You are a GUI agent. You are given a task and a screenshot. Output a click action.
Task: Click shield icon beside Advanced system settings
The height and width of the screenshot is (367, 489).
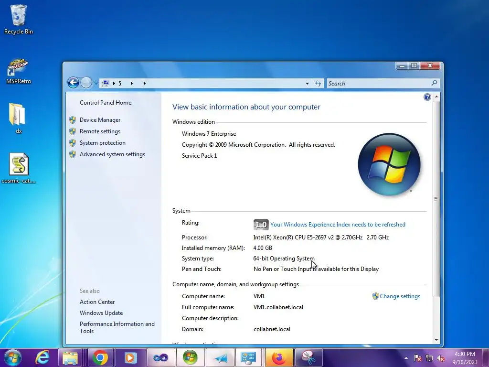tap(73, 154)
